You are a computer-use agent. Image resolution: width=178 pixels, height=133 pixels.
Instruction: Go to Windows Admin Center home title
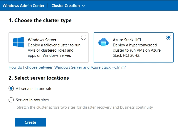(x=23, y=6)
